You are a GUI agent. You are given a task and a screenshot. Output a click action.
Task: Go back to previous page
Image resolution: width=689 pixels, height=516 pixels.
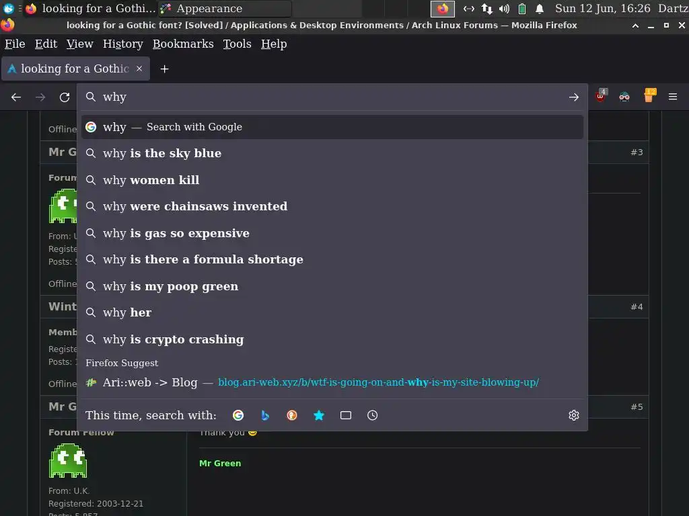(16, 97)
